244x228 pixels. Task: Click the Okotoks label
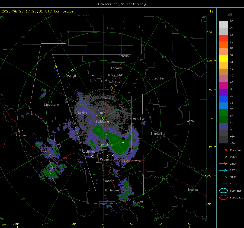point(108,181)
